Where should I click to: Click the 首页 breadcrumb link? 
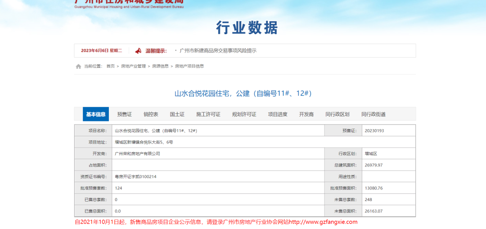110,66
